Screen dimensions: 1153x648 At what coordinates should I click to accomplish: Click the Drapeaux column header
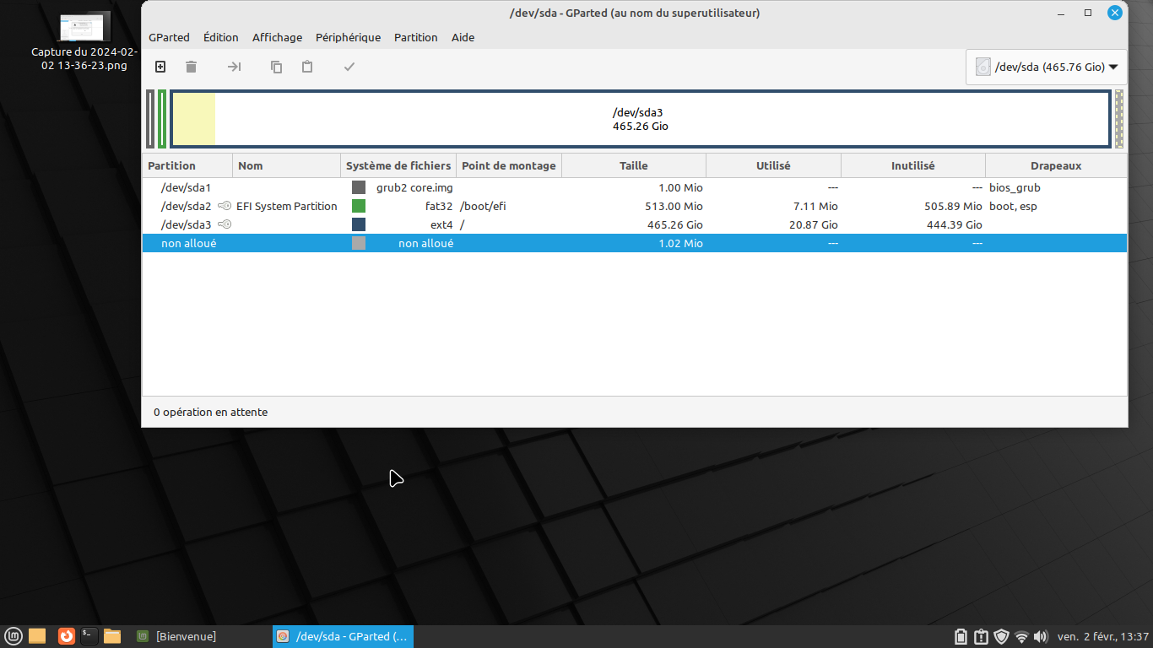(x=1056, y=165)
